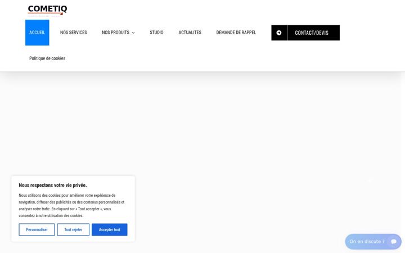Image resolution: width=405 pixels, height=253 pixels.
Task: Open the ACCUEIL menu item
Action: pos(37,33)
